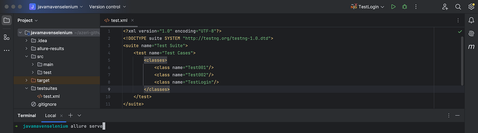Open the Project tool window folder icon
This screenshot has height=133, width=478.
click(6, 20)
